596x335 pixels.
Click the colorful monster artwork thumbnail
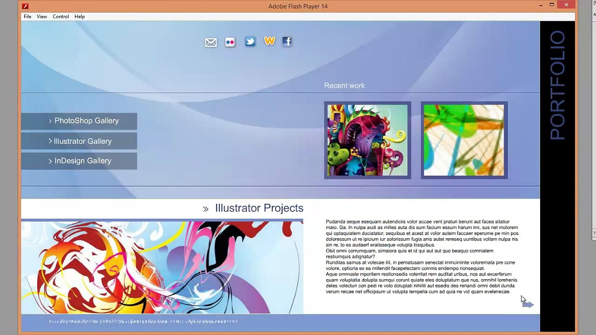pos(367,140)
